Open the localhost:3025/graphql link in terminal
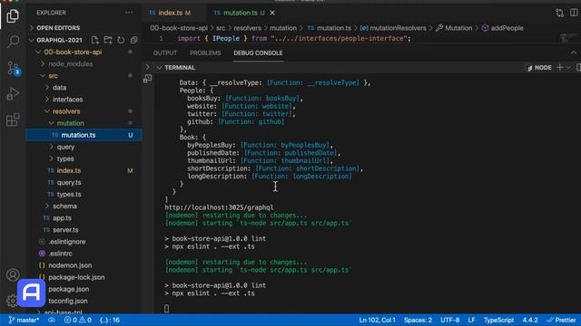The height and width of the screenshot is (326, 581). pos(219,207)
